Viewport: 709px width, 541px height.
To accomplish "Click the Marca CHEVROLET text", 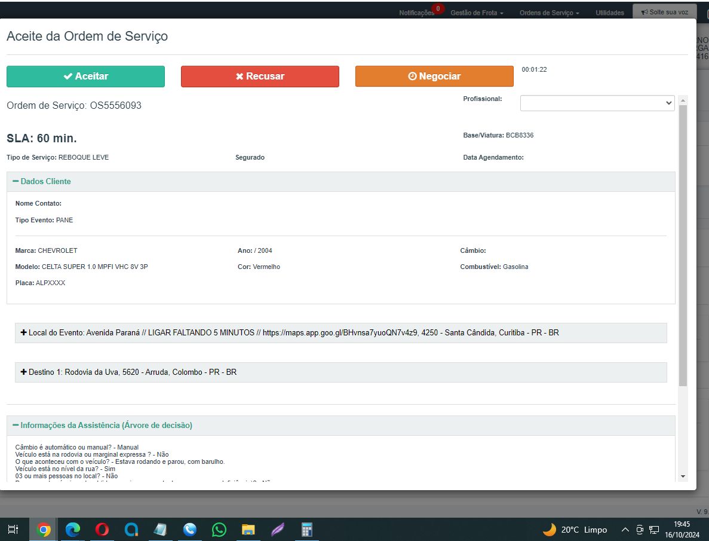I will (46, 251).
